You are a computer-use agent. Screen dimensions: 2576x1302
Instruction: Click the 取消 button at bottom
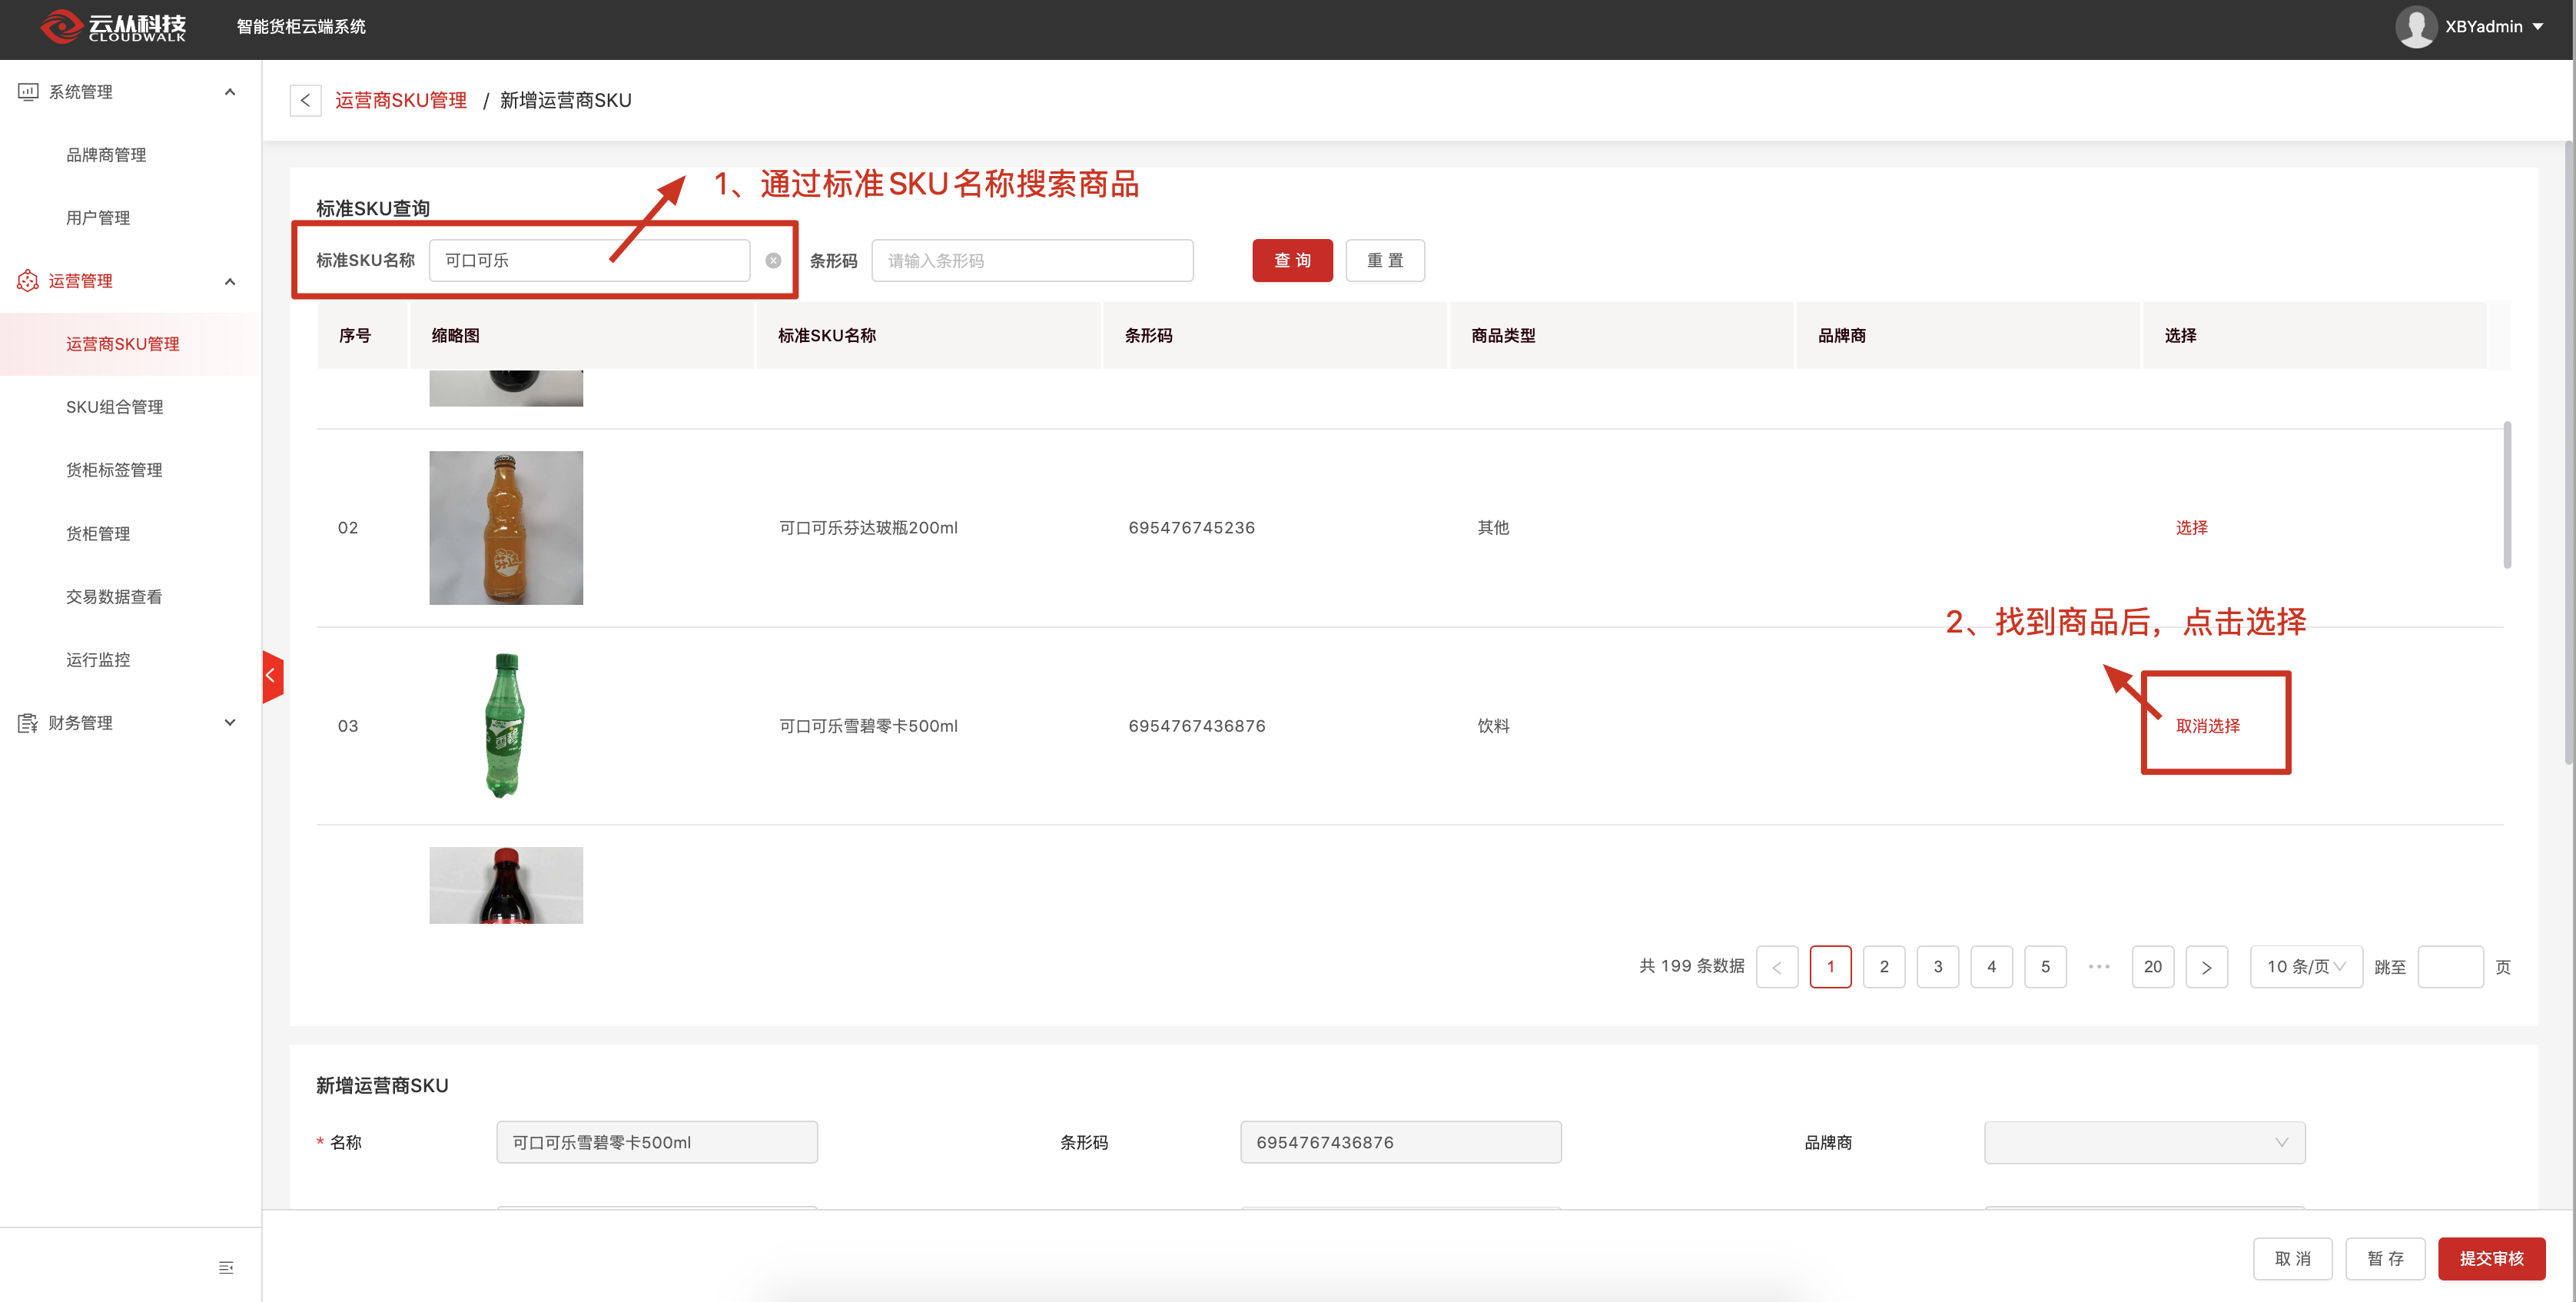pos(2292,1258)
